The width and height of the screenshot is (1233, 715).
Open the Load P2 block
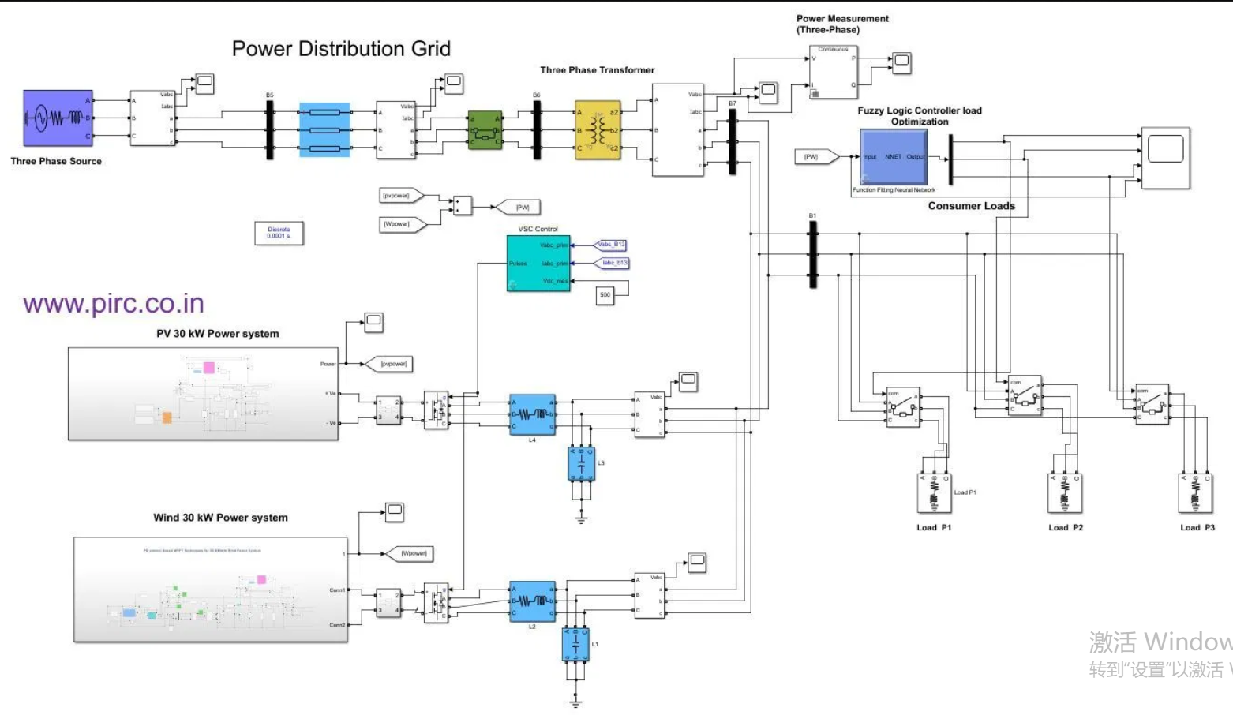click(x=1065, y=494)
